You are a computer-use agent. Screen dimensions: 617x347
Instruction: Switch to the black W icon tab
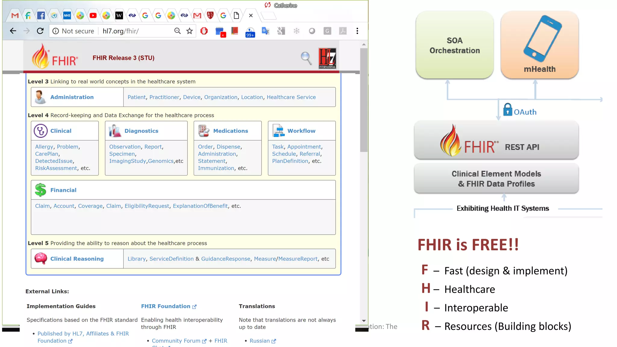[x=119, y=15]
